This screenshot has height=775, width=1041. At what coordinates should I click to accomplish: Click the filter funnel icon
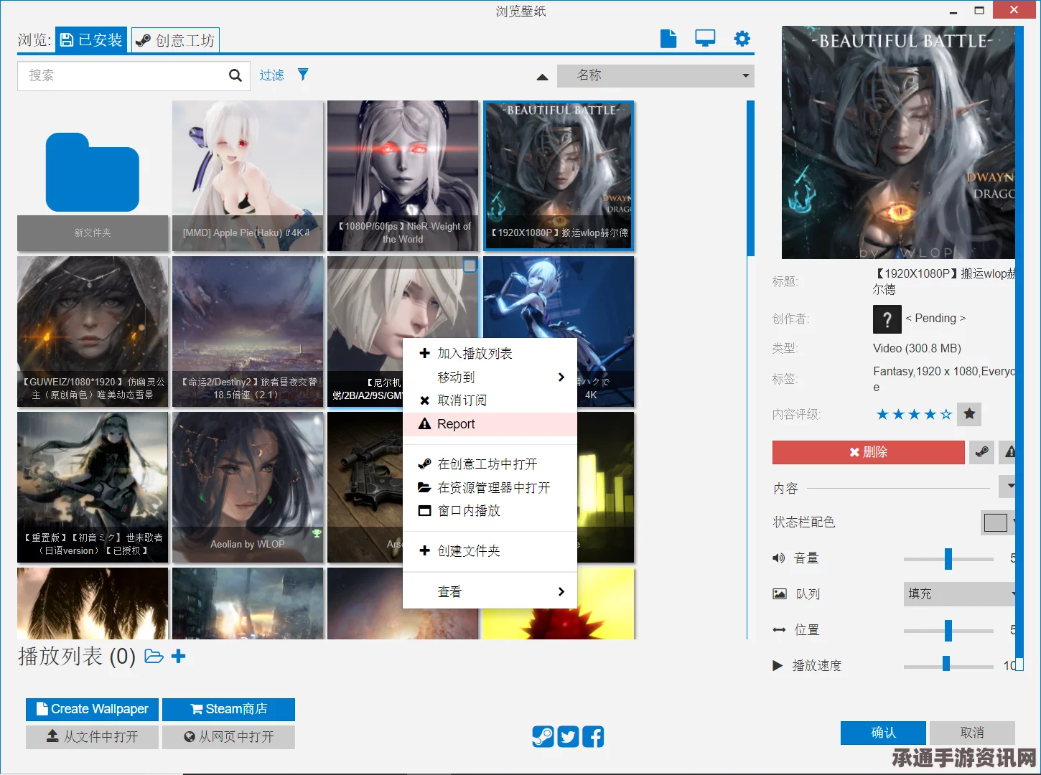(303, 75)
